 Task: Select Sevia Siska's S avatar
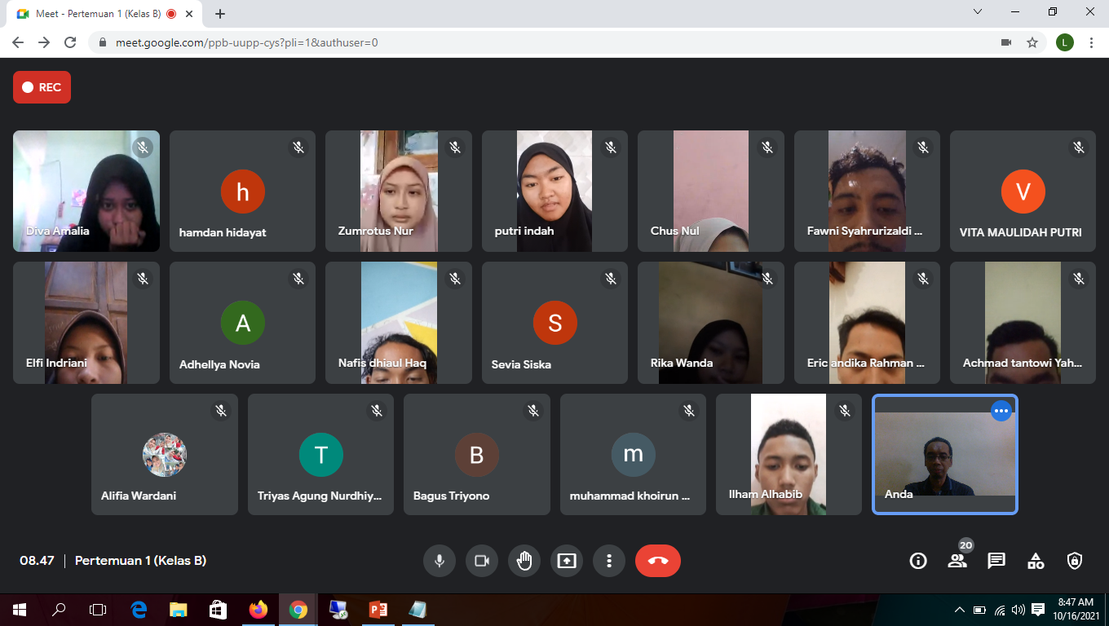(x=554, y=323)
